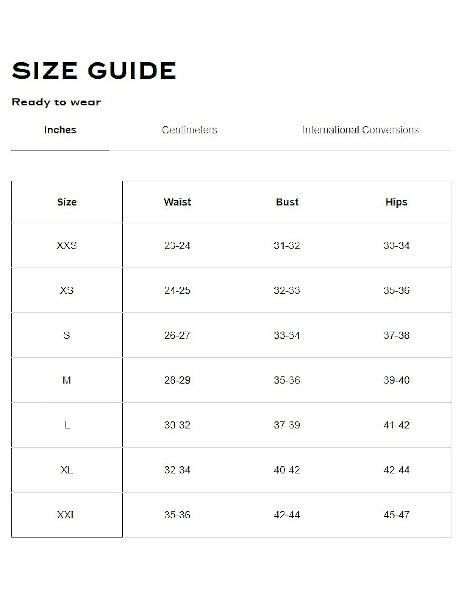Click the L bust value 37-39

pyautogui.click(x=287, y=425)
